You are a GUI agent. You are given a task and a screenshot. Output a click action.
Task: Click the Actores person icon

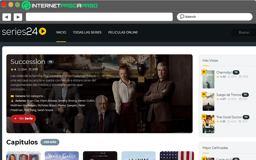[x=12, y=101]
